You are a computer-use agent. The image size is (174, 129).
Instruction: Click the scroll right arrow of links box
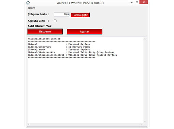[142, 125]
